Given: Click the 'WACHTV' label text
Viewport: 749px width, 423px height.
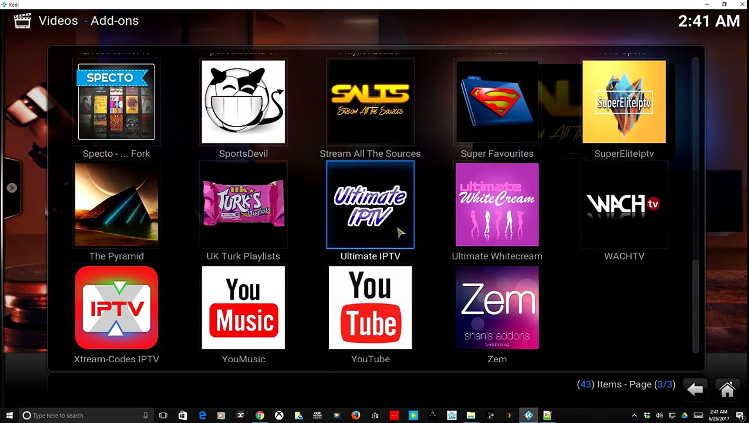Looking at the screenshot, I should coord(624,256).
